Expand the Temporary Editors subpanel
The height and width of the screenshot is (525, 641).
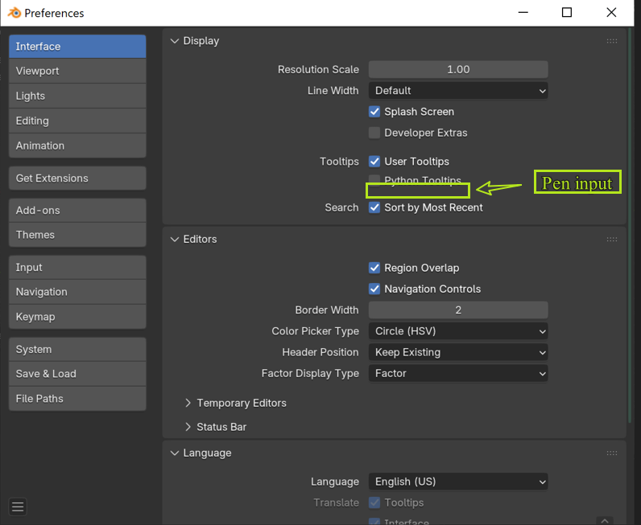pos(188,404)
